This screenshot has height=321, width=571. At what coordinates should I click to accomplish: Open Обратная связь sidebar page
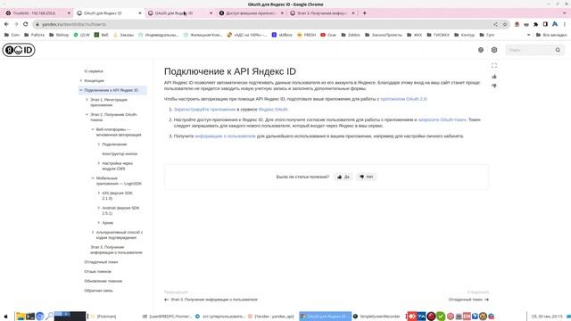click(x=98, y=291)
